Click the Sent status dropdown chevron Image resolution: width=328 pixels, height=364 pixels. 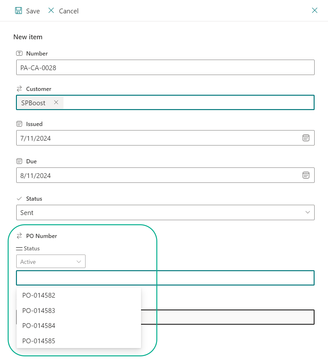click(x=308, y=212)
